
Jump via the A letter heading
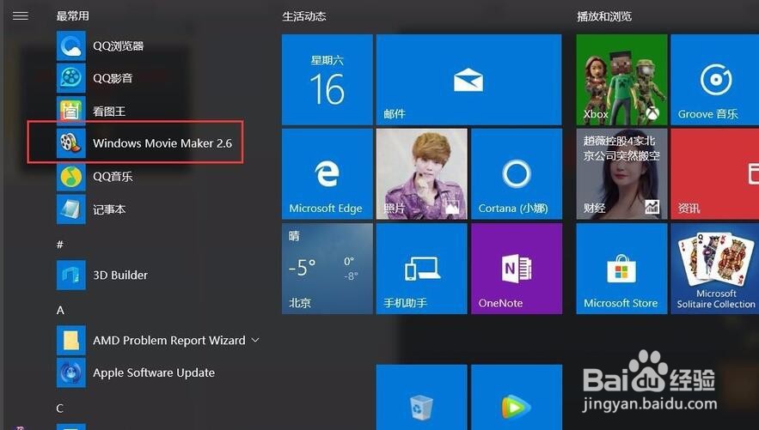tap(60, 310)
